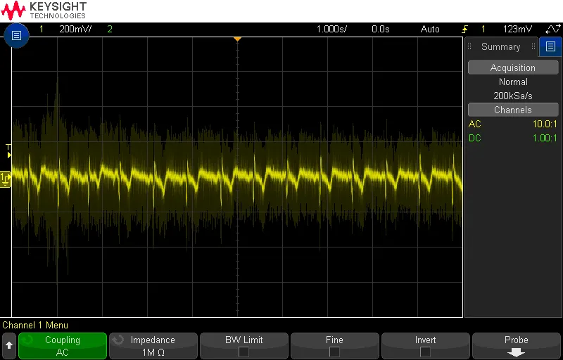
Task: Click the trigger level T marker
Action: [x=8, y=151]
